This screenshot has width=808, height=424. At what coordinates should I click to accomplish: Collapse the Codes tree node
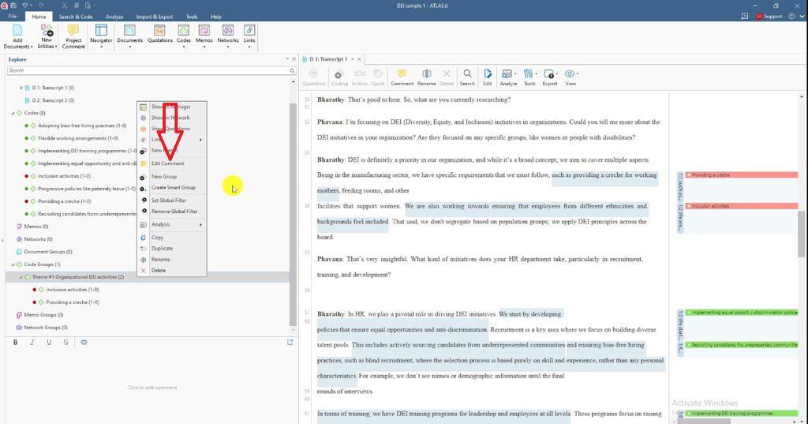pyautogui.click(x=13, y=113)
